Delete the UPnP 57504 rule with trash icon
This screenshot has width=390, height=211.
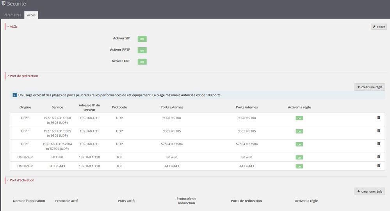378,143
